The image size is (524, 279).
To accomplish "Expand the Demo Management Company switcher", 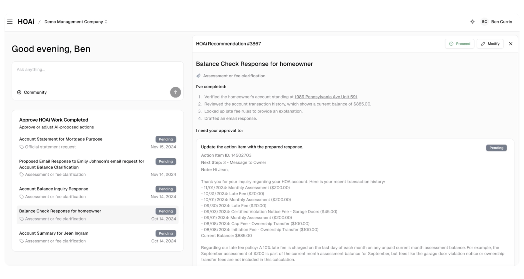I will 76,22.
